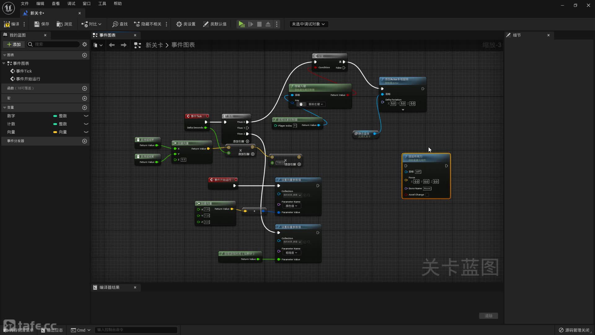Toggle Accel Change checkbox on 添加作用力 node
This screenshot has width=595, height=335.
pos(427,195)
